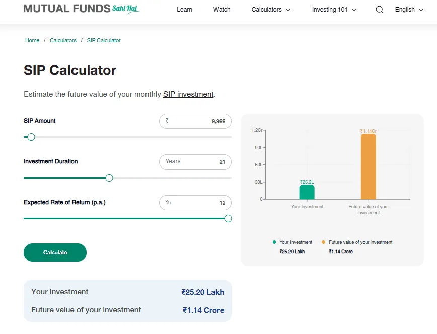
Task: Expand the Investing 101 dropdown
Action: 334,10
